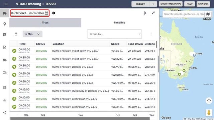Open the user profile sidebar icon
Image resolution: width=214 pixels, height=120 pixels.
(5, 100)
